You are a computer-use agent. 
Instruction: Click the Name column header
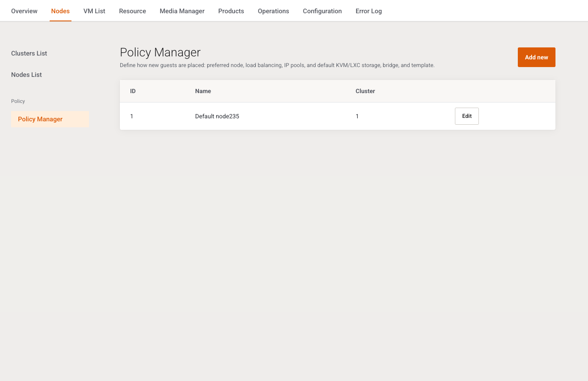tap(203, 91)
